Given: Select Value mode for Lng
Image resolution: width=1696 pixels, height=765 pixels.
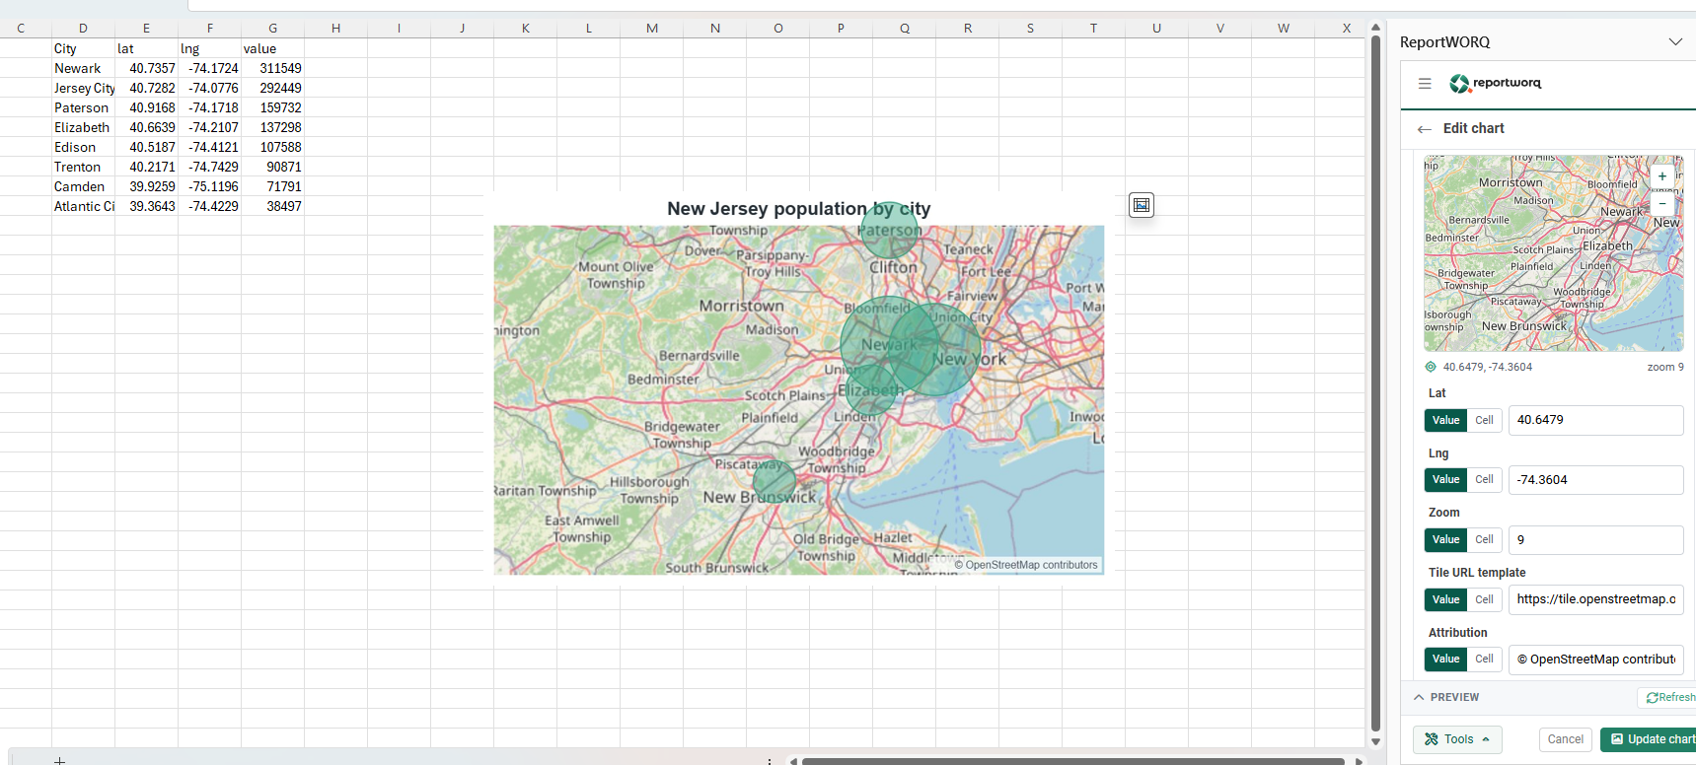Looking at the screenshot, I should coord(1445,480).
